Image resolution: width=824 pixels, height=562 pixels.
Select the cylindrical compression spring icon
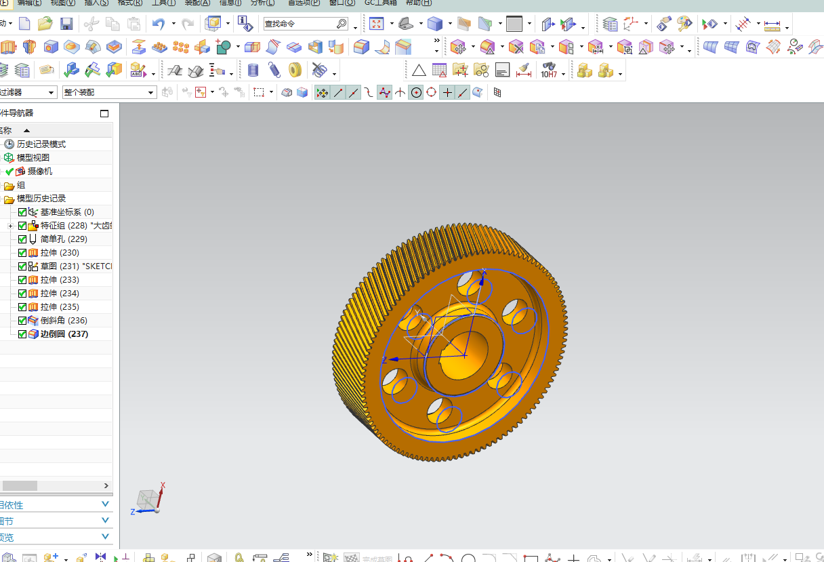(253, 70)
